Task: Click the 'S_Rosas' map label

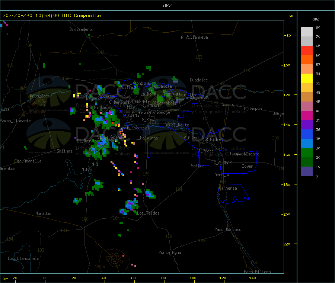Action: tap(150, 120)
